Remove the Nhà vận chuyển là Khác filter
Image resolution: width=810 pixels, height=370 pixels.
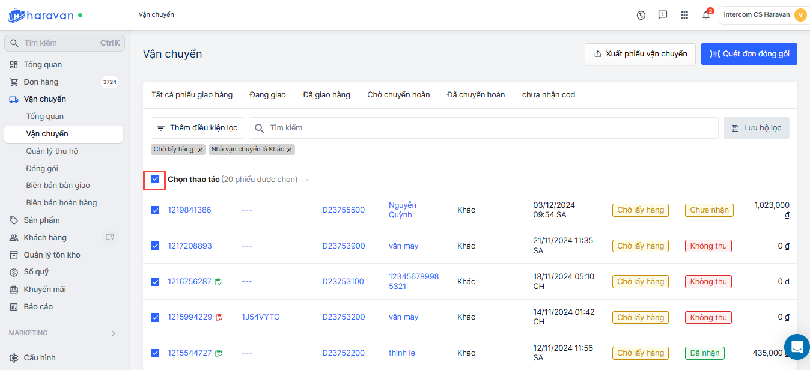[289, 150]
